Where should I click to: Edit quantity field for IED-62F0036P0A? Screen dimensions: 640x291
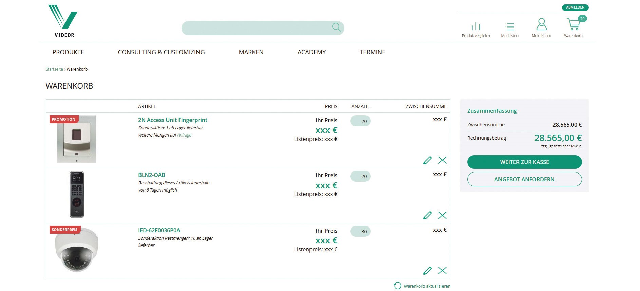point(360,231)
